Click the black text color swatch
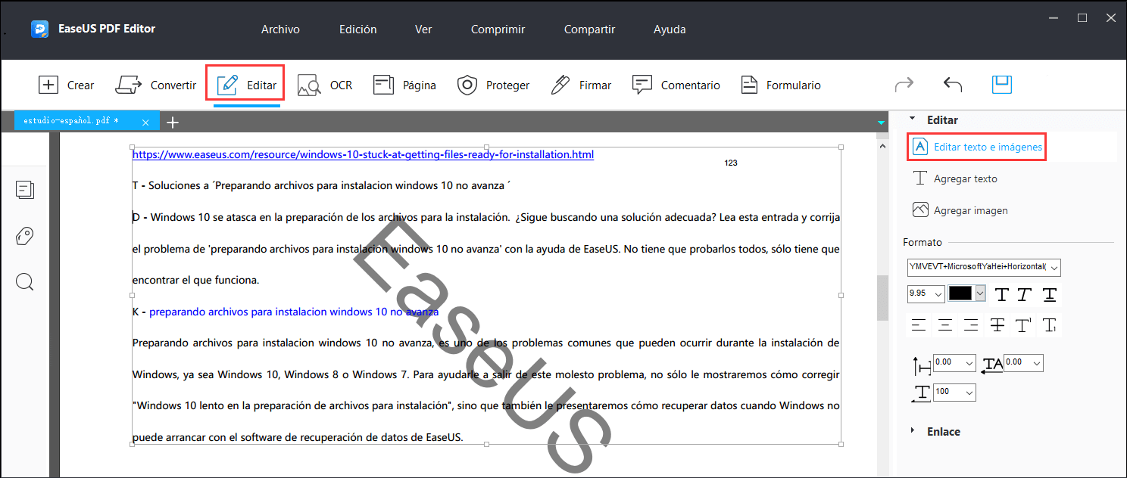Screen dimensions: 1127x478 coord(960,293)
